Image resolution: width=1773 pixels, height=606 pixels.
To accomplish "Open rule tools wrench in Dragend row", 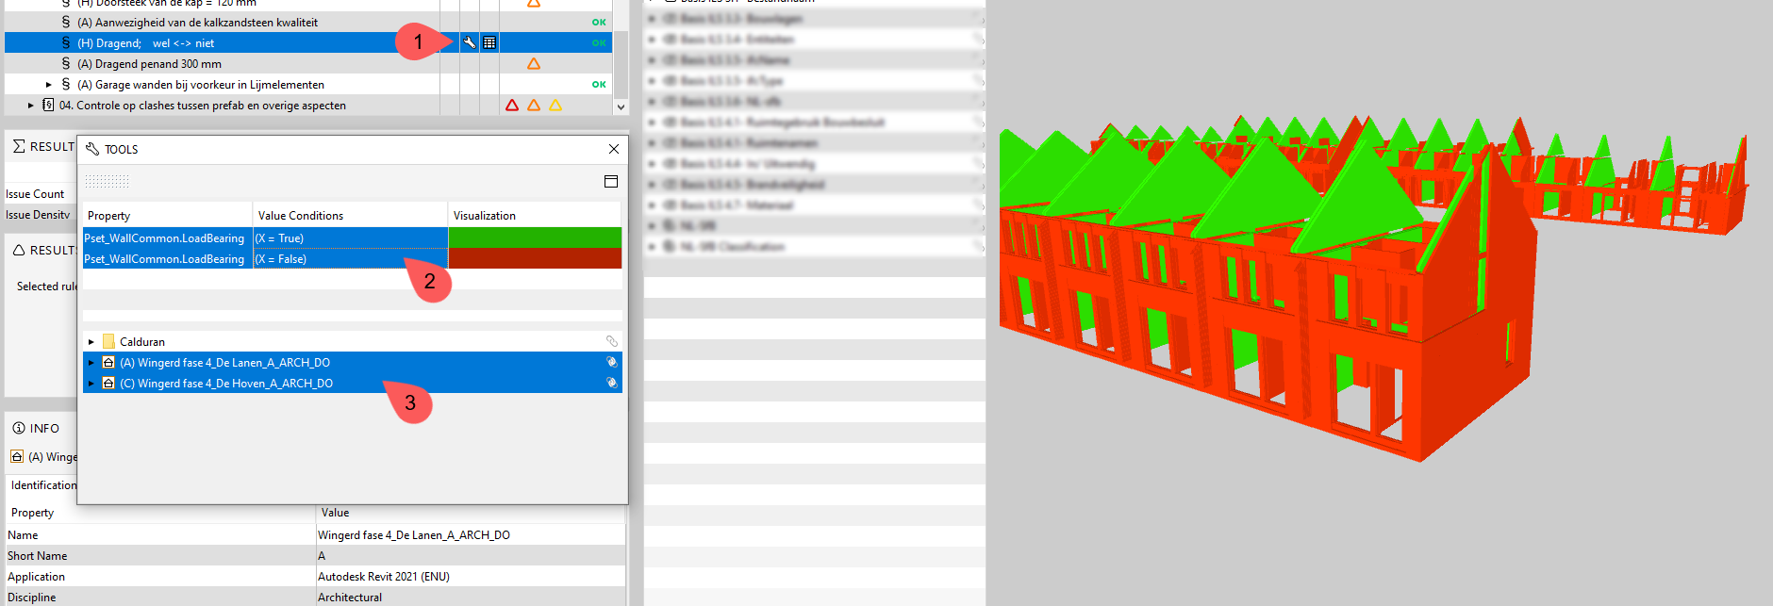I will [x=470, y=42].
